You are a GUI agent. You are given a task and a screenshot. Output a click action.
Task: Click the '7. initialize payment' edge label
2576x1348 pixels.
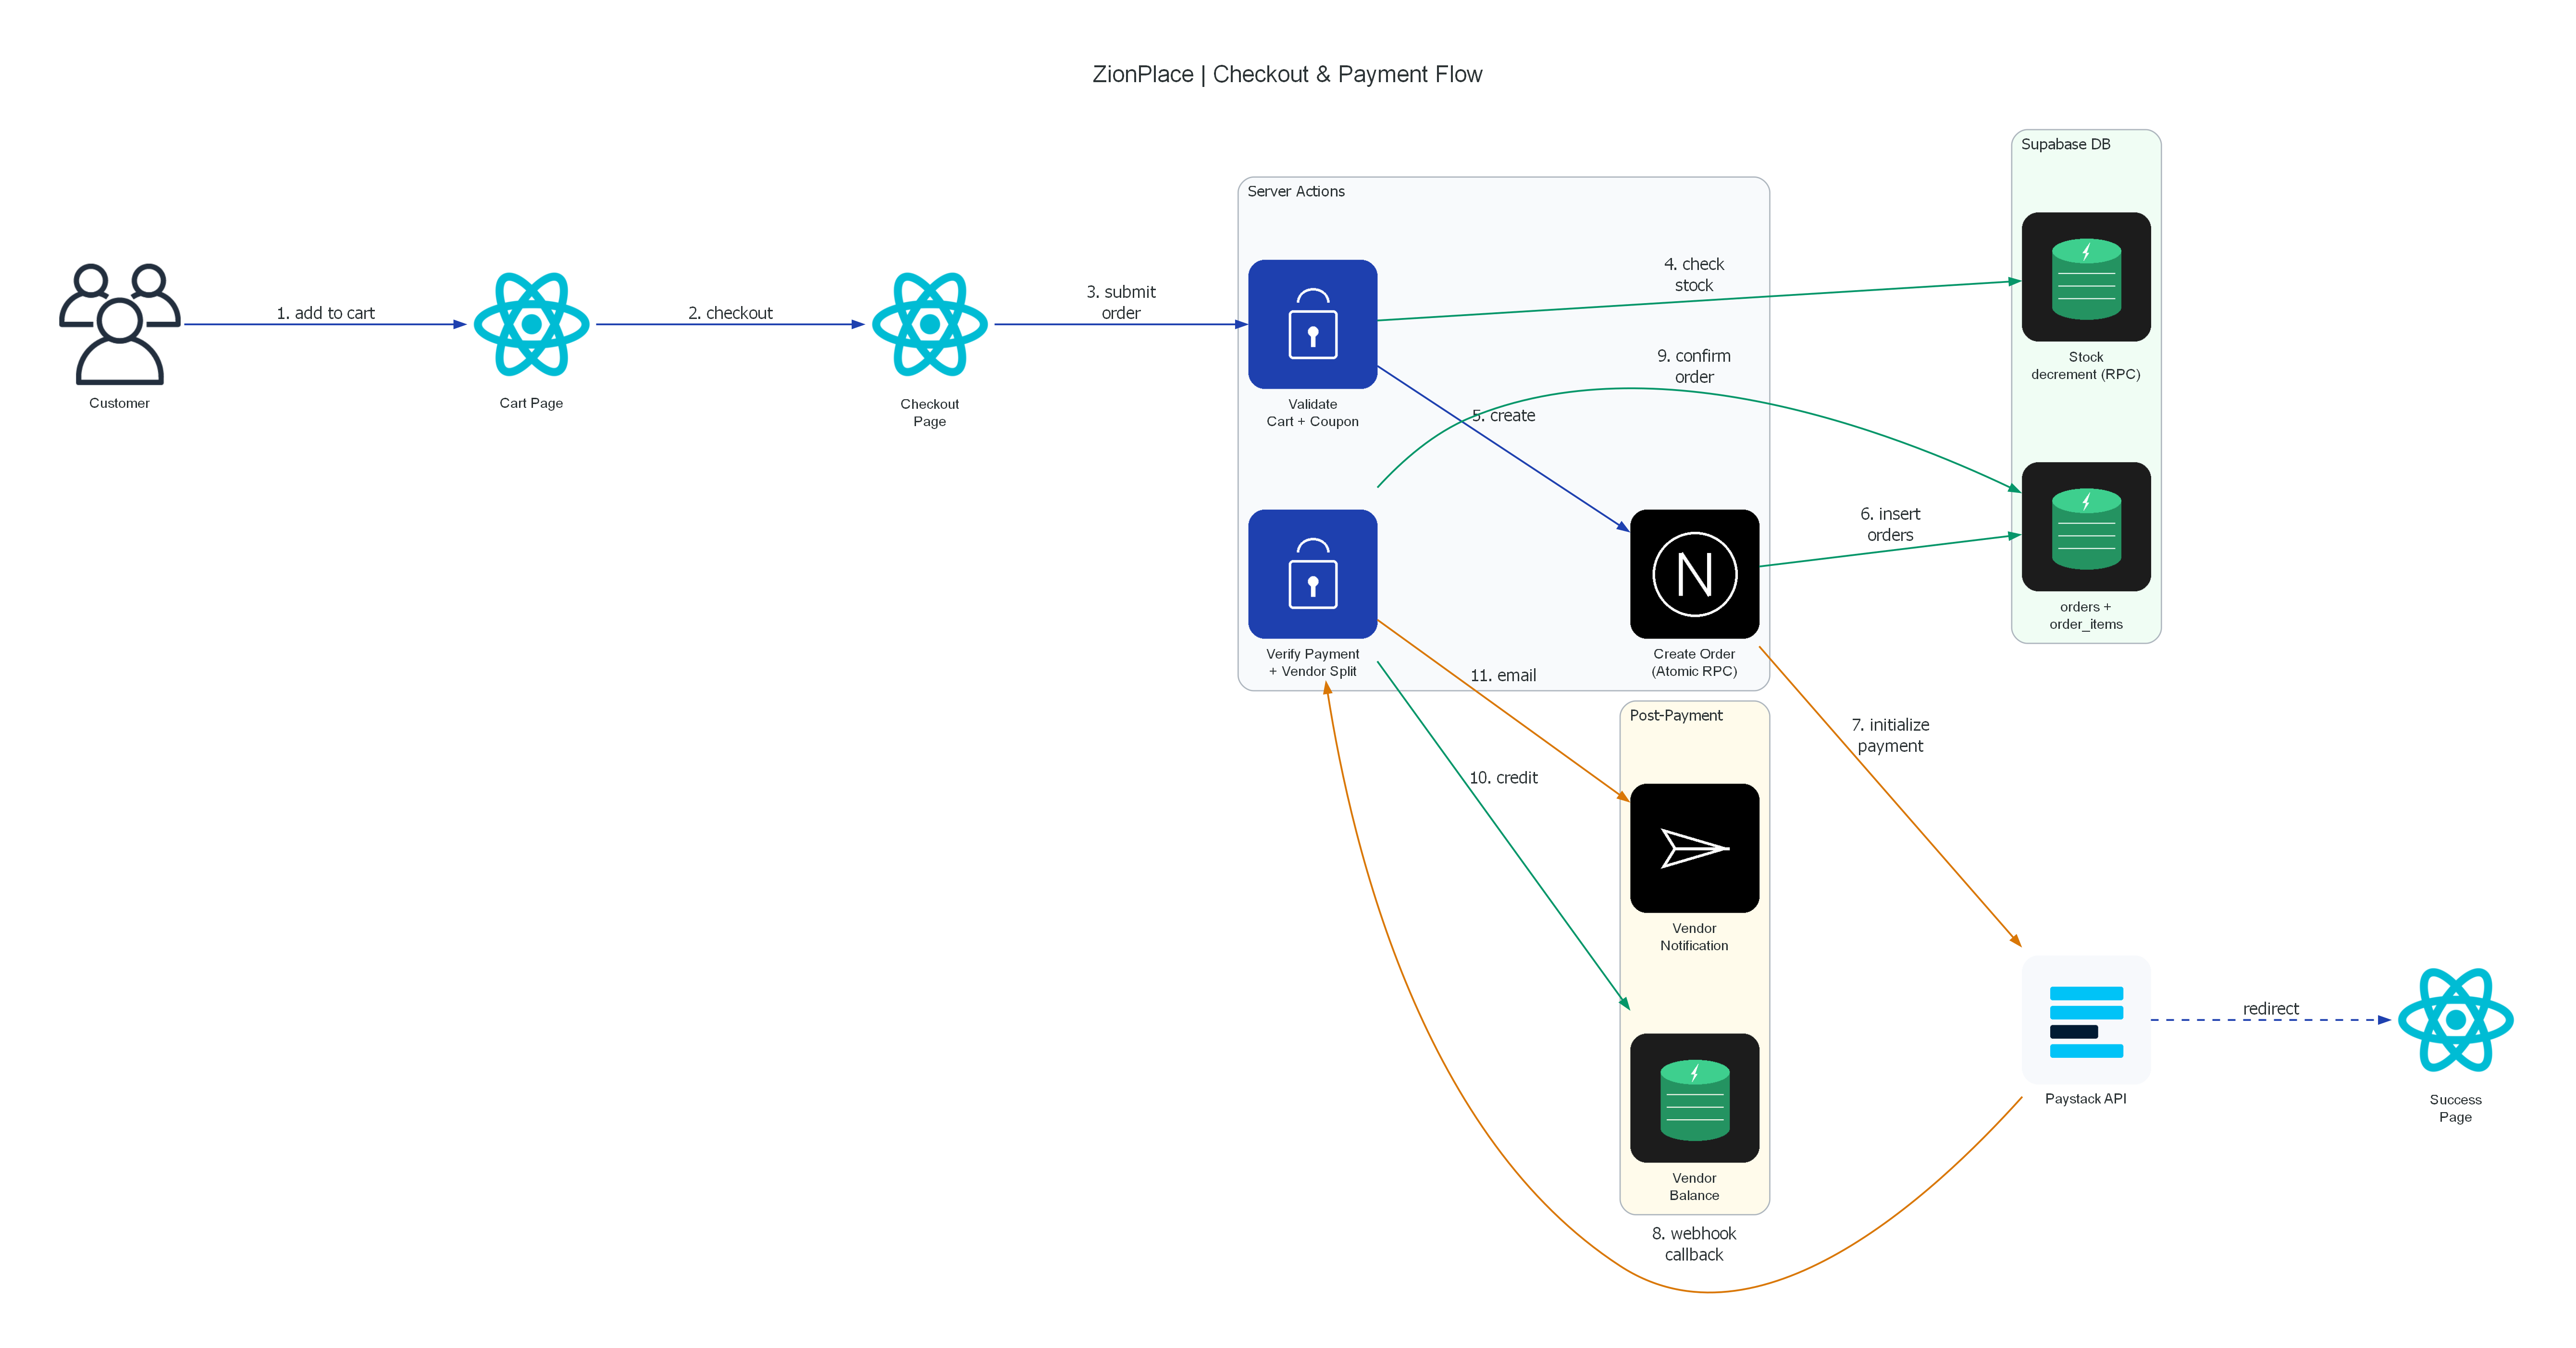(x=1890, y=735)
